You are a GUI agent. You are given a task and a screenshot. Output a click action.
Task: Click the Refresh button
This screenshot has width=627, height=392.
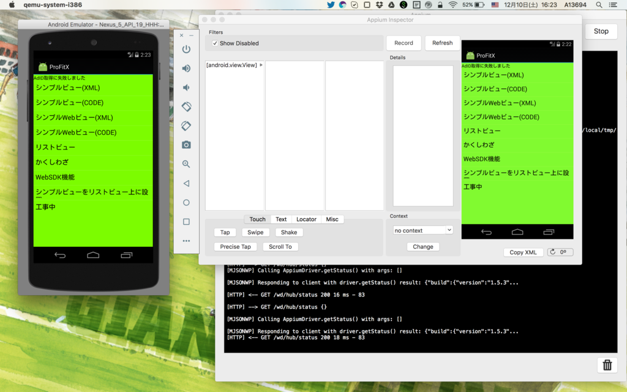click(442, 43)
